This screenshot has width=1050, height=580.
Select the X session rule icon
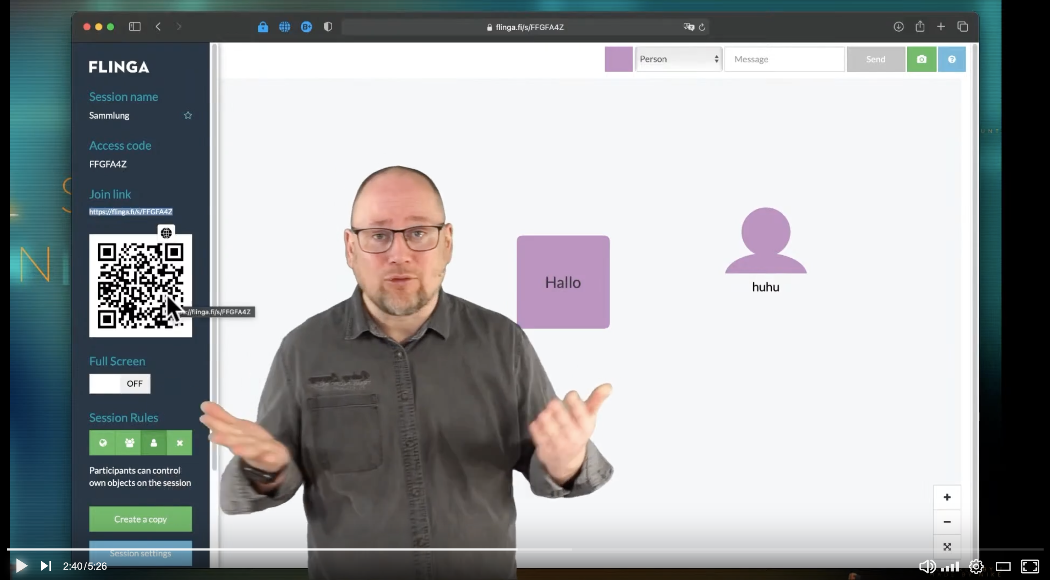point(179,443)
